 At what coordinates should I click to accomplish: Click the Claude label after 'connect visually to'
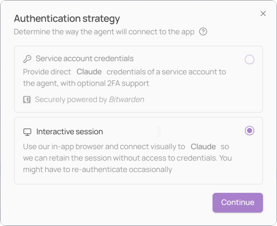click(x=203, y=147)
